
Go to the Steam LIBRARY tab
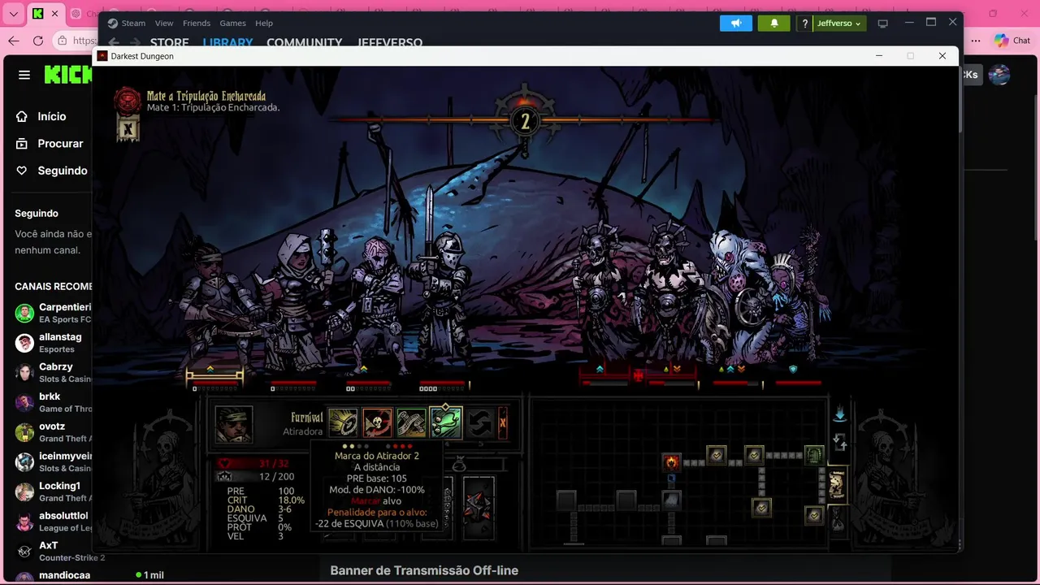227,42
